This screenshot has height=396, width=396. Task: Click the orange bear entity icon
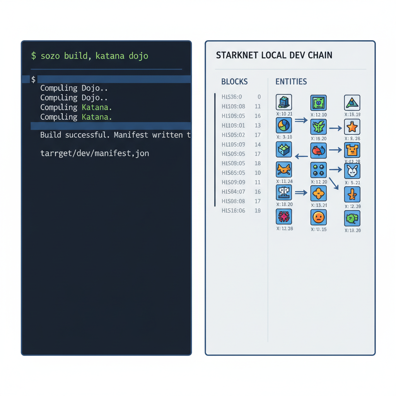[352, 150]
